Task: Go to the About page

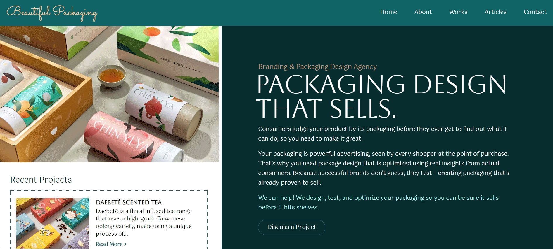Action: 423,12
